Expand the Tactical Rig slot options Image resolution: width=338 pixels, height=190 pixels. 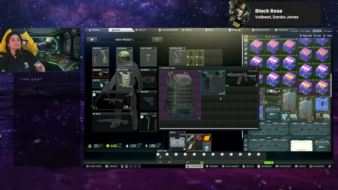click(185, 48)
